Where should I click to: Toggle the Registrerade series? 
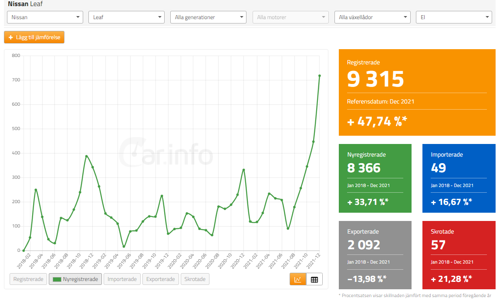pyautogui.click(x=29, y=279)
